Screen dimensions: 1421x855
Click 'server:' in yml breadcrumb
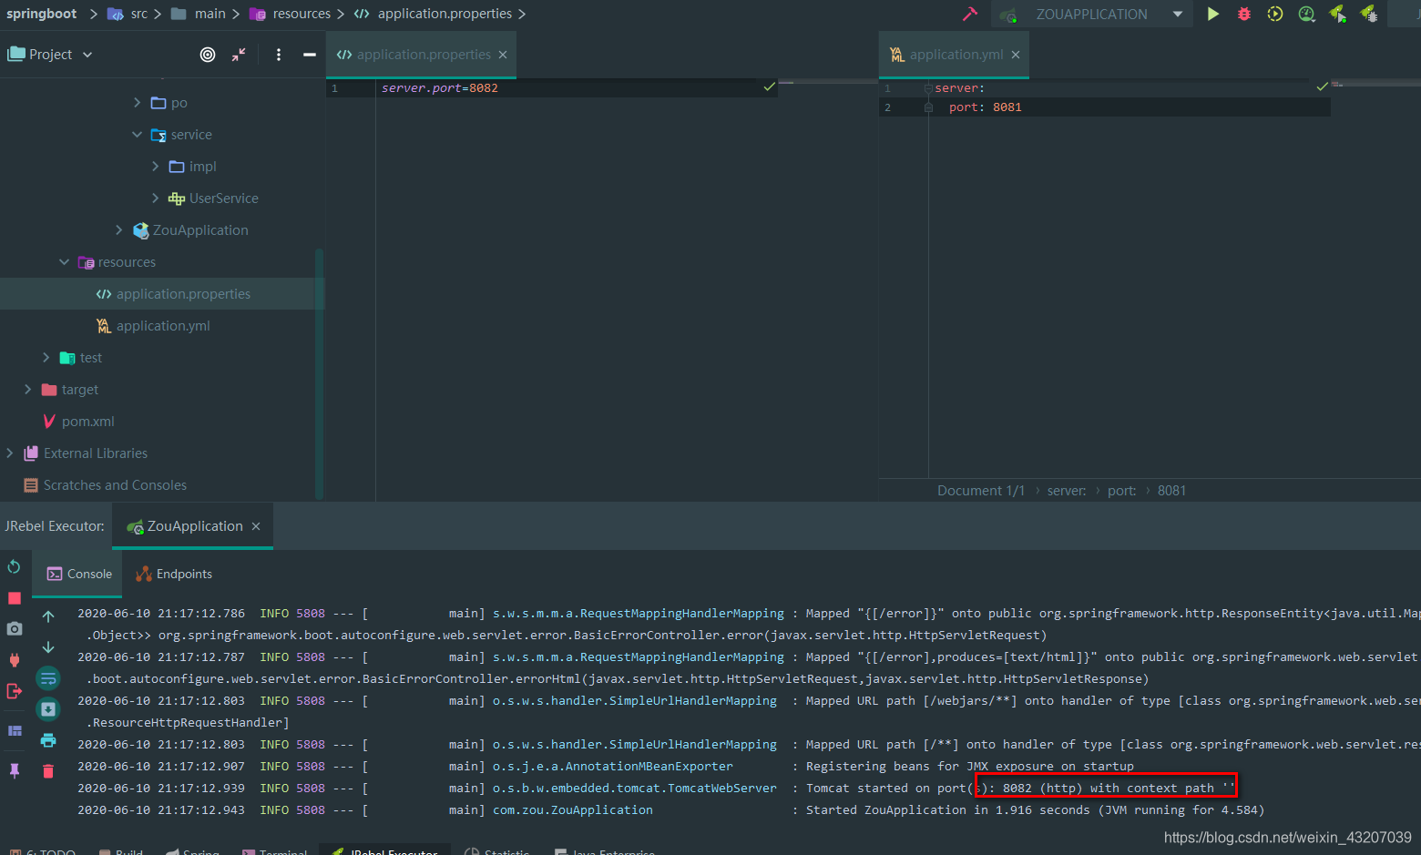1067,491
